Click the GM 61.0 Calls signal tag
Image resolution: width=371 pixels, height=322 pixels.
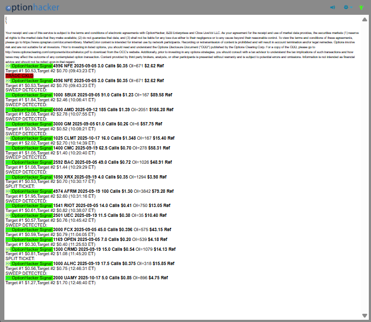point(32,124)
